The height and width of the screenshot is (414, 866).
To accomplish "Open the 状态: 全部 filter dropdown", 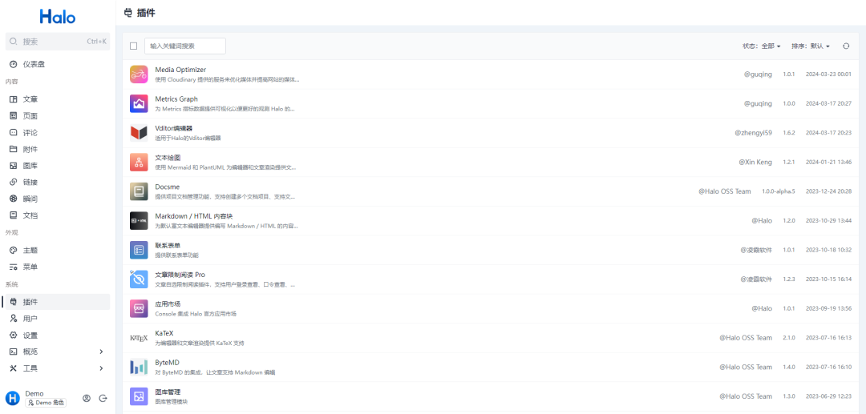I will tap(761, 46).
